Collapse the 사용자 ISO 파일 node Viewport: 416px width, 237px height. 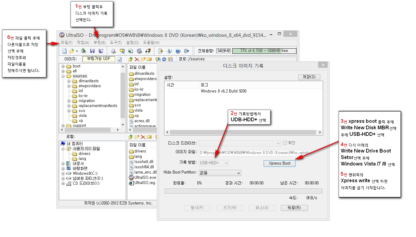pos(63,149)
